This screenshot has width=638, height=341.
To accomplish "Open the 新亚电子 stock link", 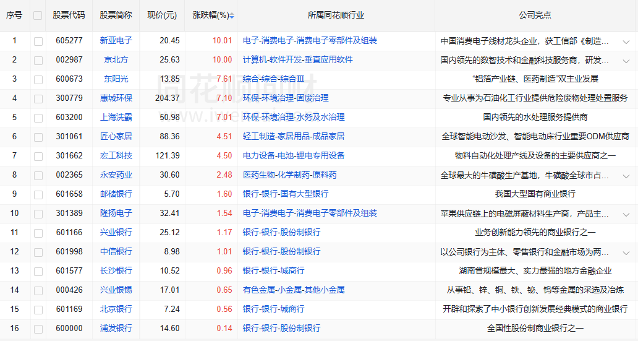I will pyautogui.click(x=116, y=40).
